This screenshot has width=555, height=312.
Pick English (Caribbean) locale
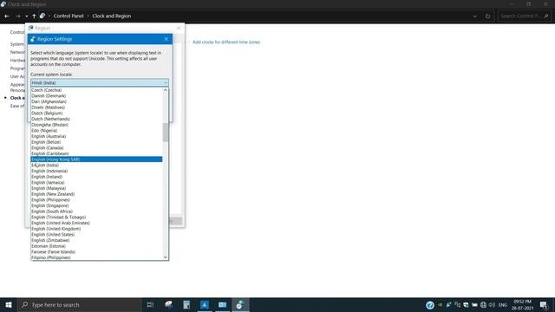point(96,153)
